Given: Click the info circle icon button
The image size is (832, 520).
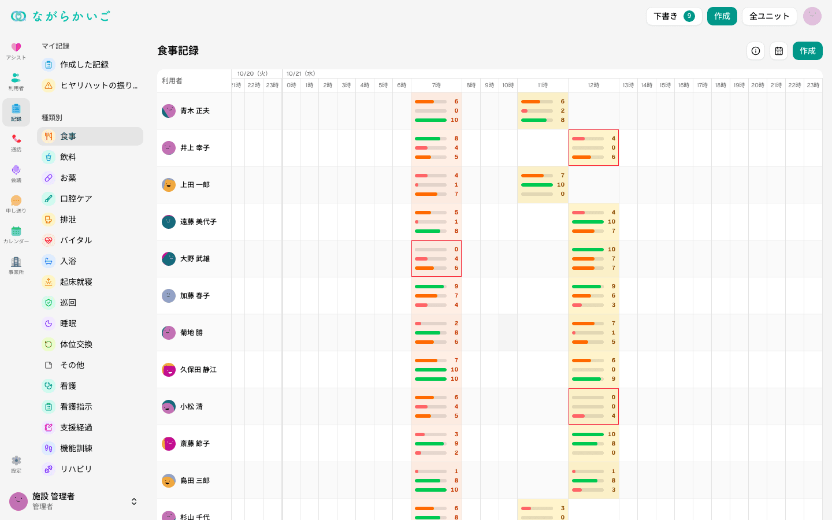Looking at the screenshot, I should point(756,51).
